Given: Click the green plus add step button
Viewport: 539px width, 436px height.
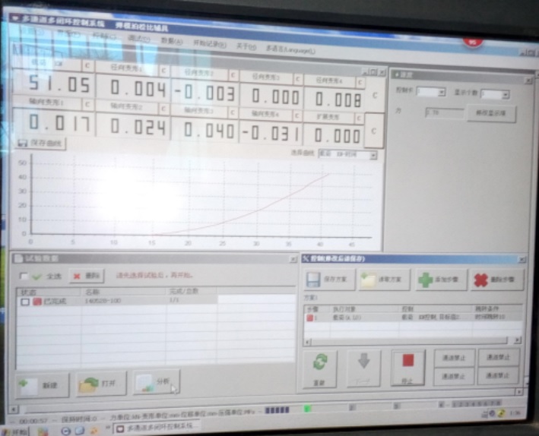Looking at the screenshot, I should pyautogui.click(x=439, y=280).
